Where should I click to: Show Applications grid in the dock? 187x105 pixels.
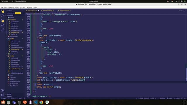pos(184,102)
